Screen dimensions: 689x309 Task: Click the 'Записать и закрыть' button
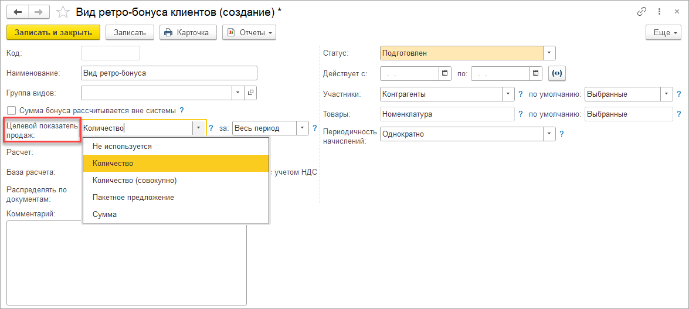53,33
